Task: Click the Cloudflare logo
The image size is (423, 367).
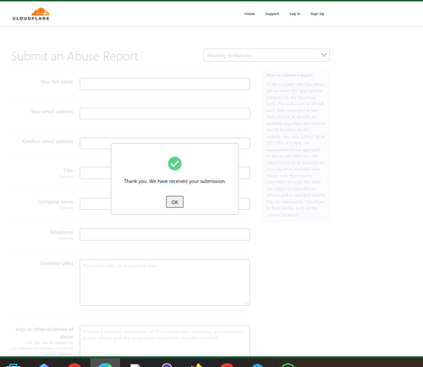Action: (31, 14)
